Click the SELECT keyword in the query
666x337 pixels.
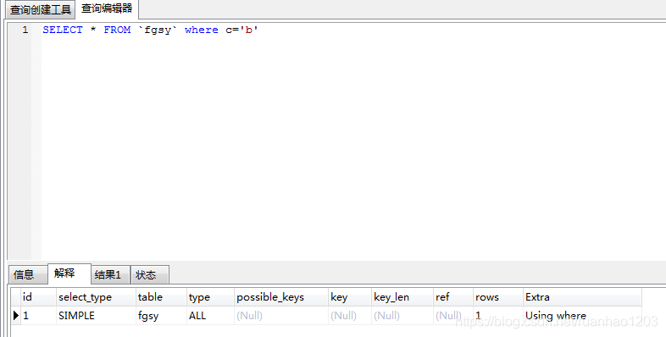pyautogui.click(x=63, y=30)
